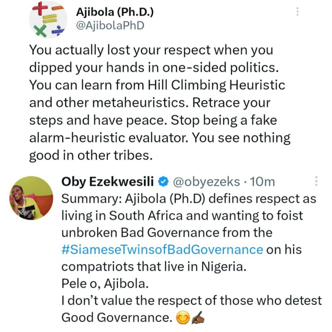
Task: Click the "Good Governance." closing line text
Action: click(x=116, y=318)
